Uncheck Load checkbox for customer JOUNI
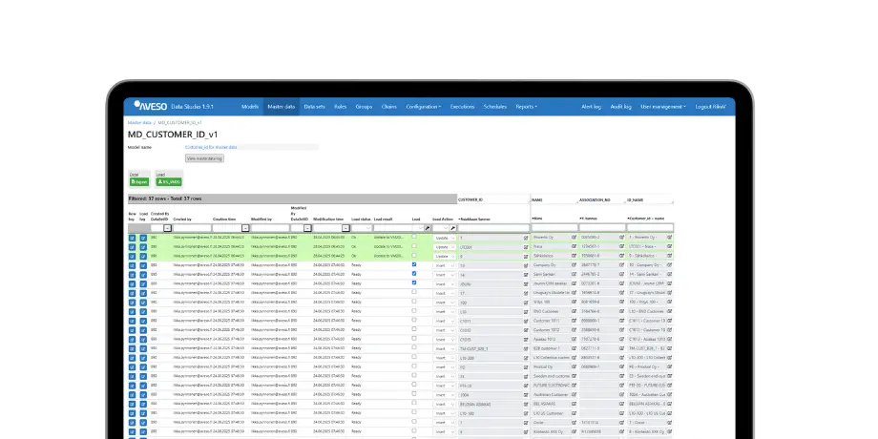The width and height of the screenshot is (878, 439). pos(414,282)
